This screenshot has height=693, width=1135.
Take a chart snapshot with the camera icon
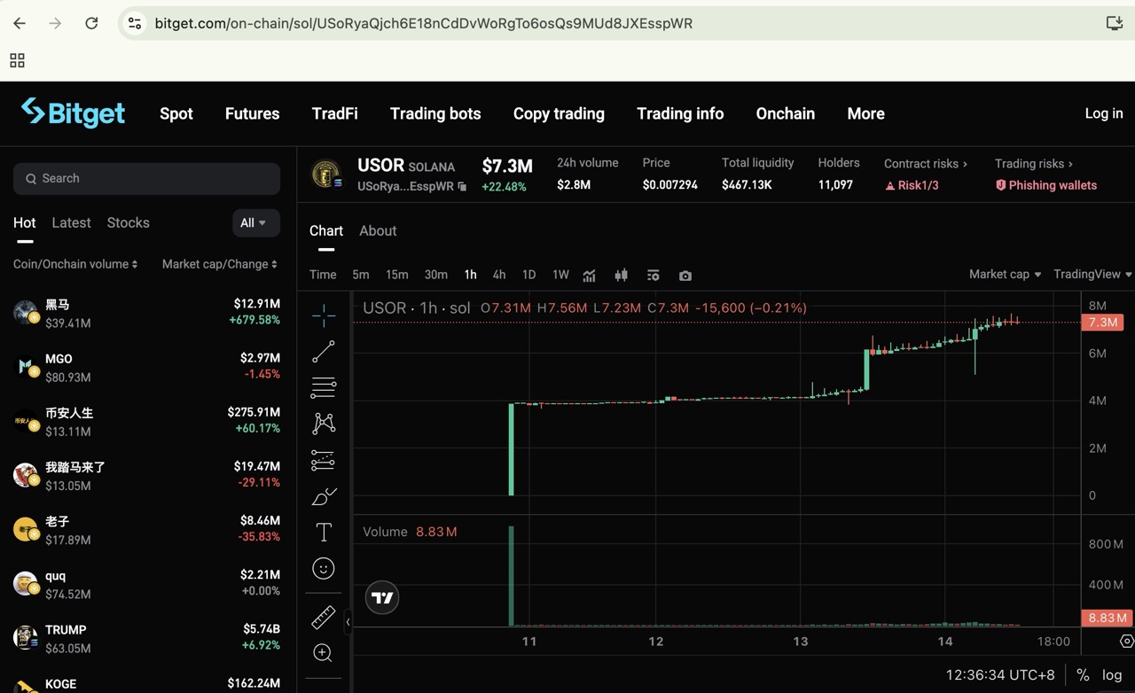[x=685, y=276]
